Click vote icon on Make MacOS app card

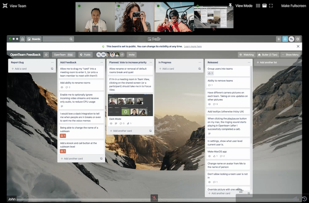pyautogui.click(x=215, y=156)
